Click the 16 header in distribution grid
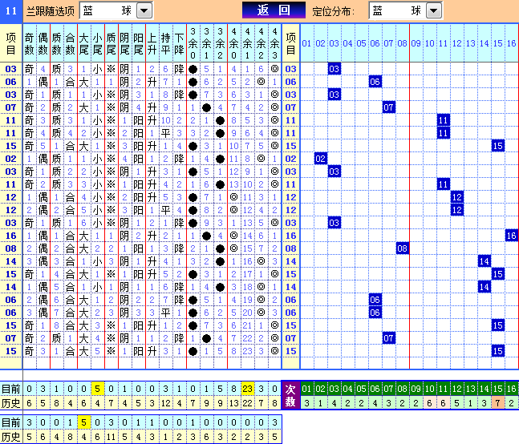The height and width of the screenshot is (444, 519). tap(512, 43)
